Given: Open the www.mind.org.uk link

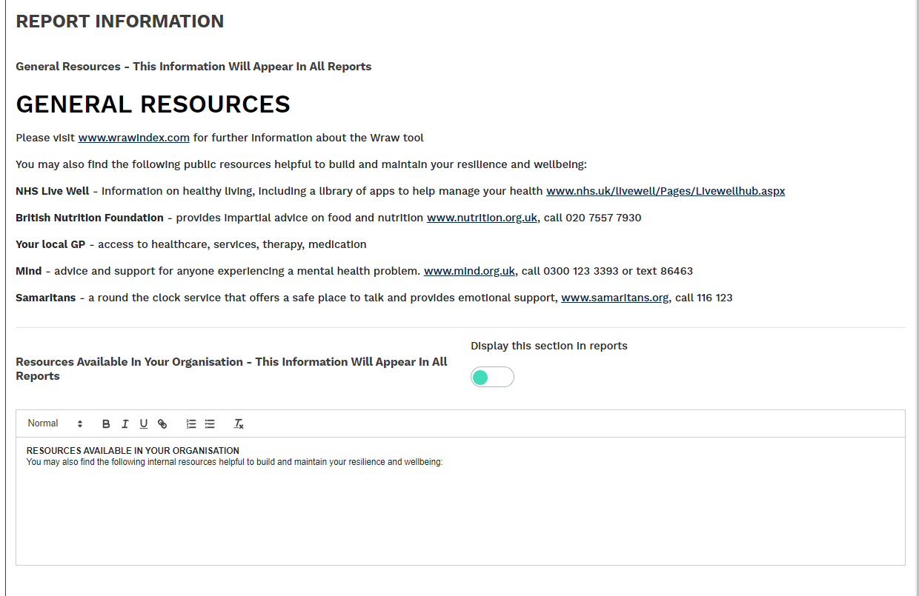Looking at the screenshot, I should (469, 271).
